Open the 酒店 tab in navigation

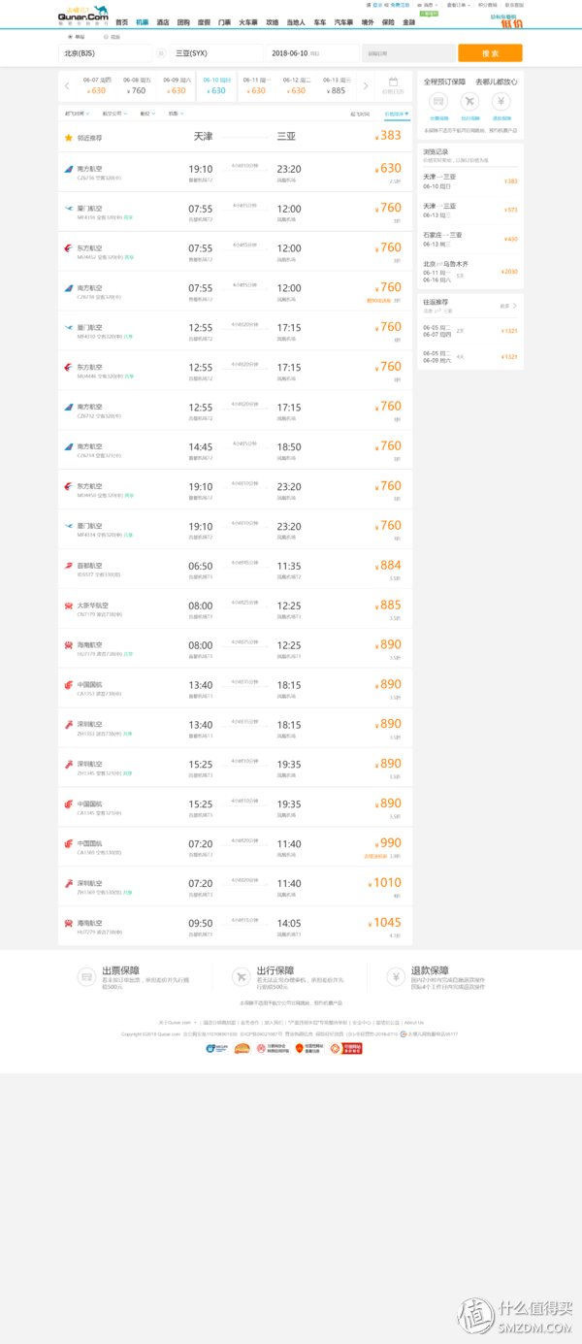click(163, 21)
